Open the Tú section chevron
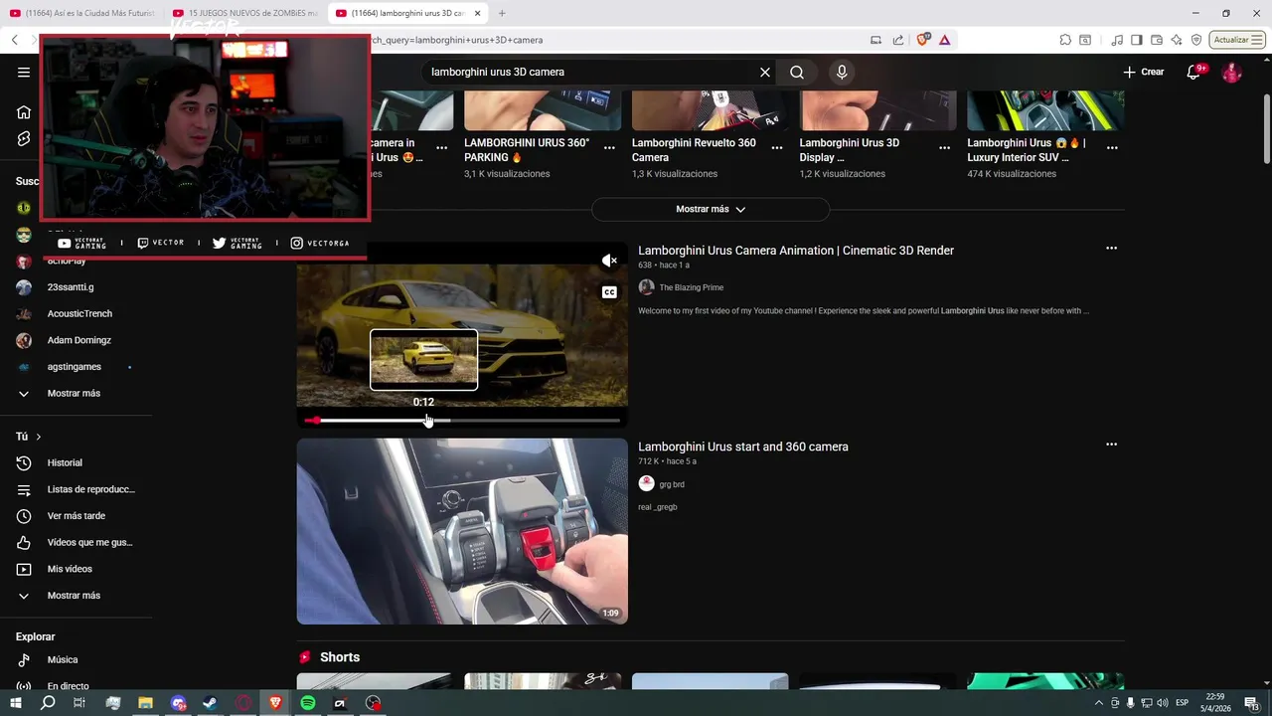Screen dimensions: 1272x716 [39, 437]
